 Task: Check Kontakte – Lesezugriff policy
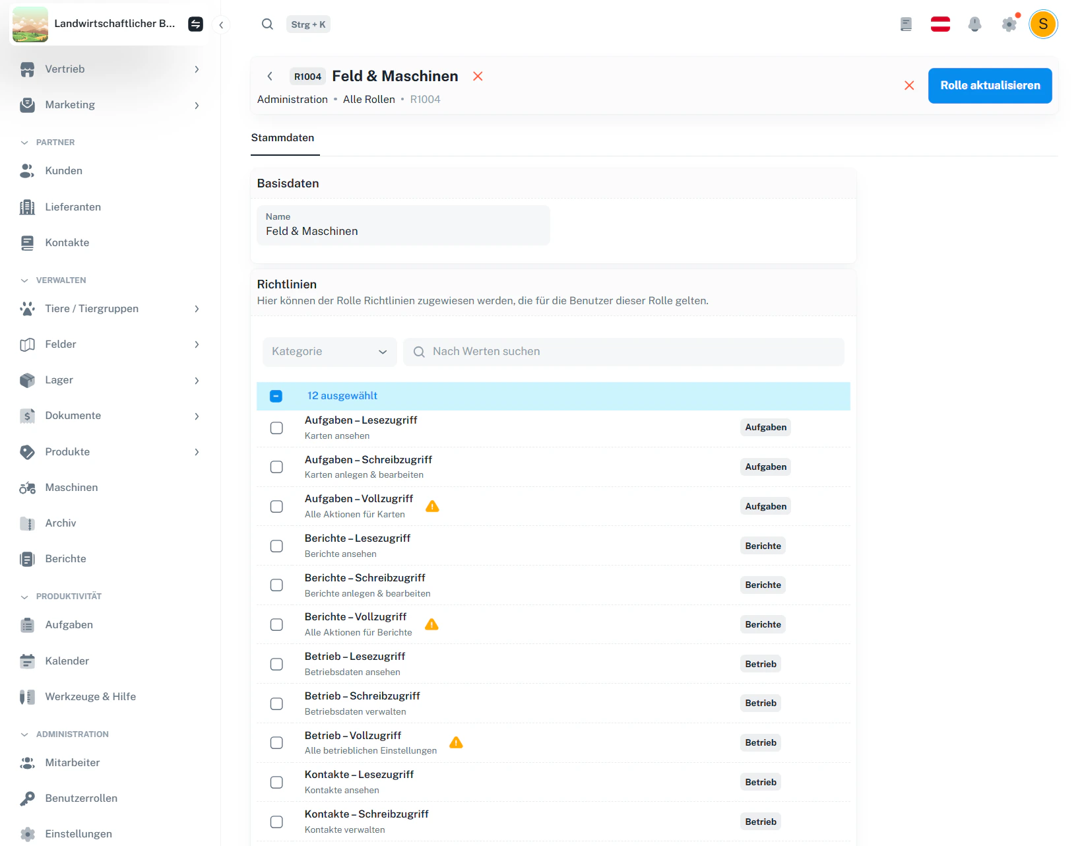[x=276, y=782]
